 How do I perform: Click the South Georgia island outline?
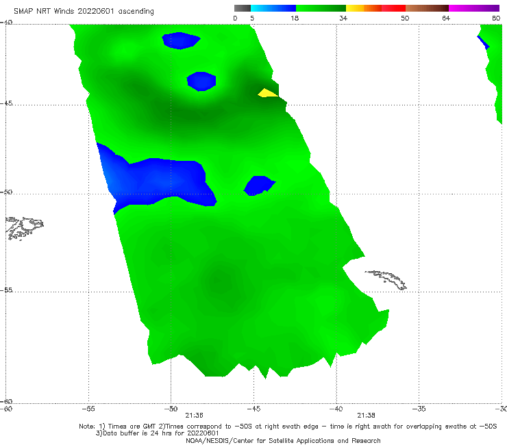[386, 280]
